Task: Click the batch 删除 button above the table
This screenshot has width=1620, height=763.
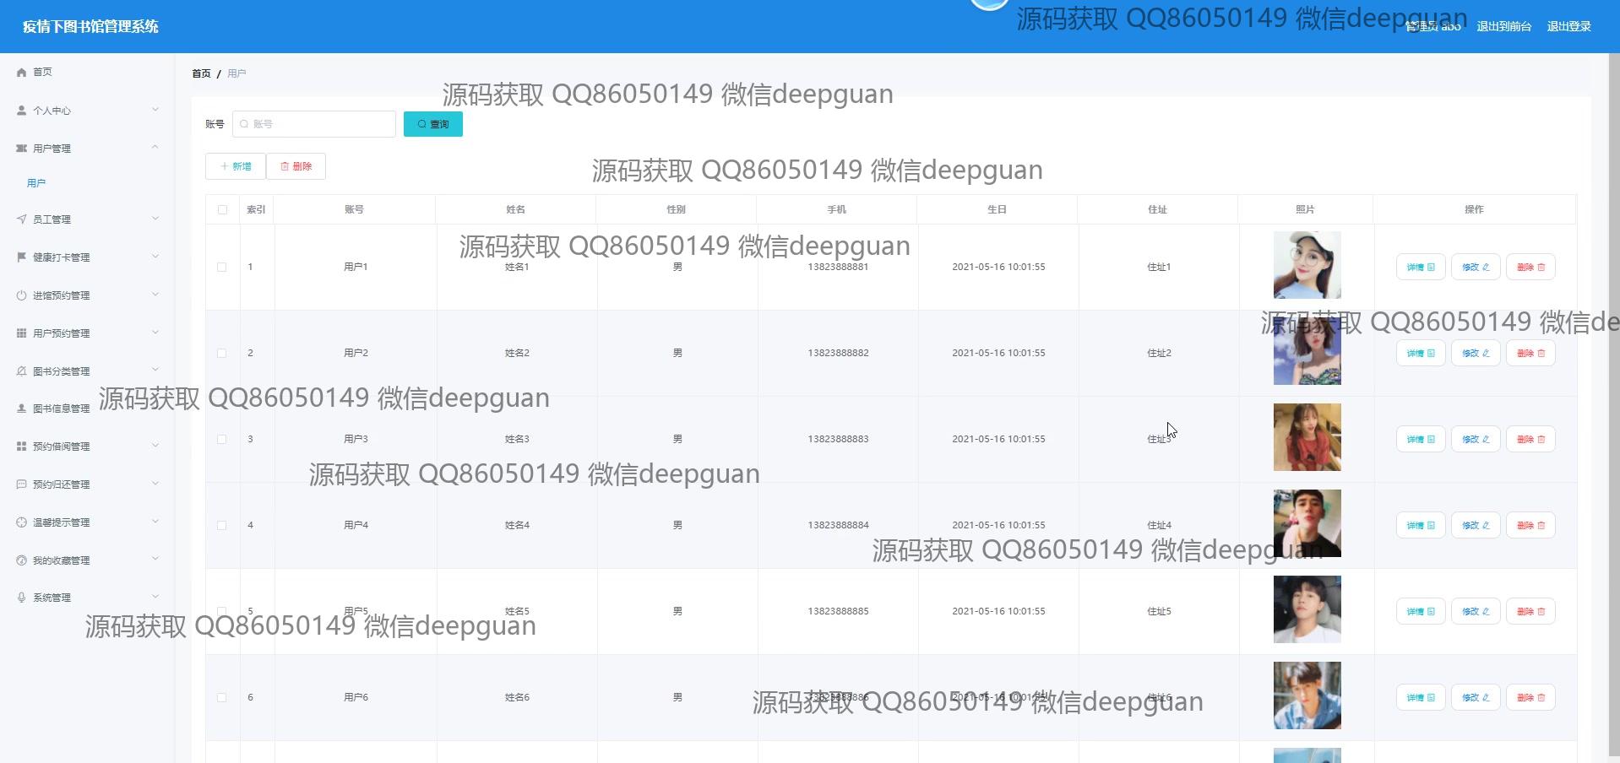Action: (296, 166)
